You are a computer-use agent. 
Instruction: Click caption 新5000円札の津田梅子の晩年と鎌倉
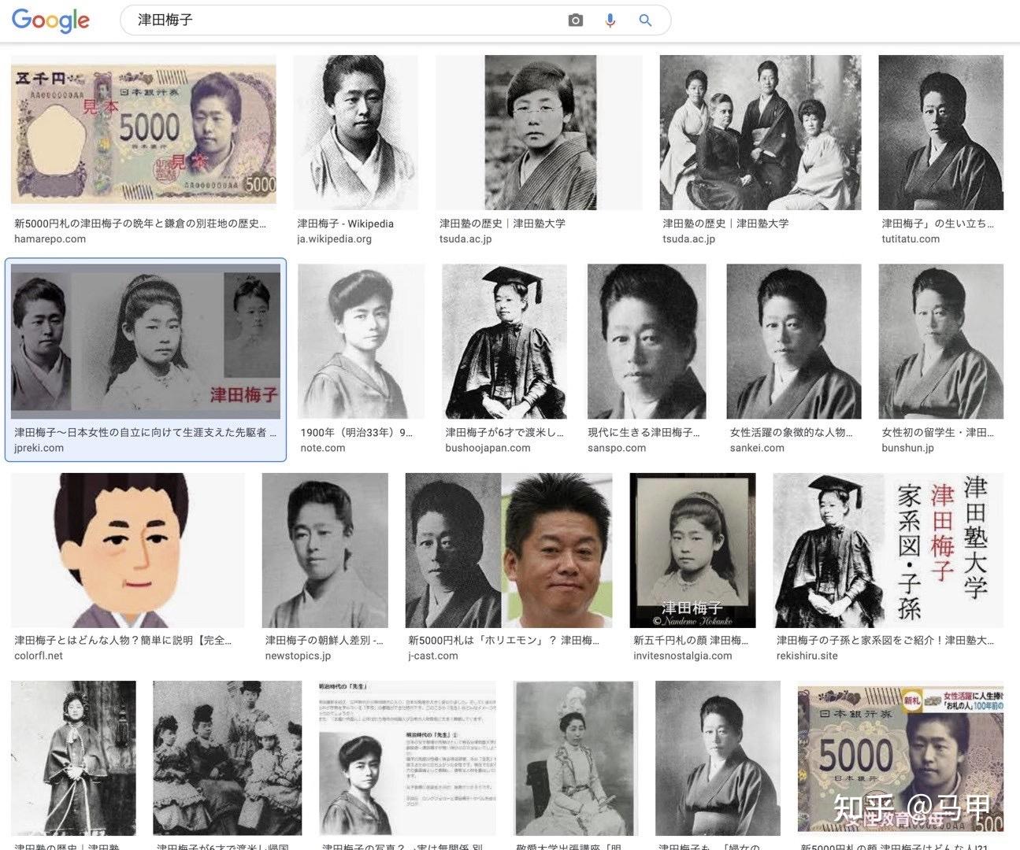click(x=140, y=224)
